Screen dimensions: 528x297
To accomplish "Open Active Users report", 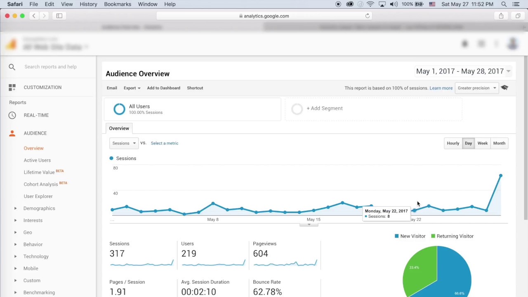I will [x=37, y=160].
